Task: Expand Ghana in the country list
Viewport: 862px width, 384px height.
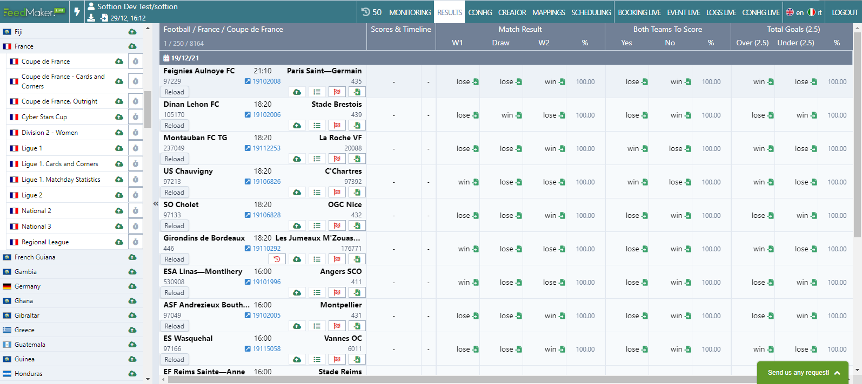Action: (23, 301)
